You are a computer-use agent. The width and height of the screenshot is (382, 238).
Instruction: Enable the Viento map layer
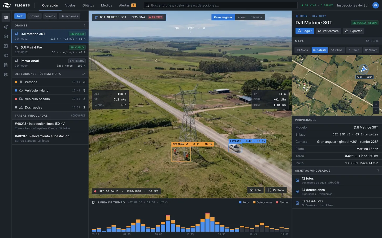tap(371, 50)
